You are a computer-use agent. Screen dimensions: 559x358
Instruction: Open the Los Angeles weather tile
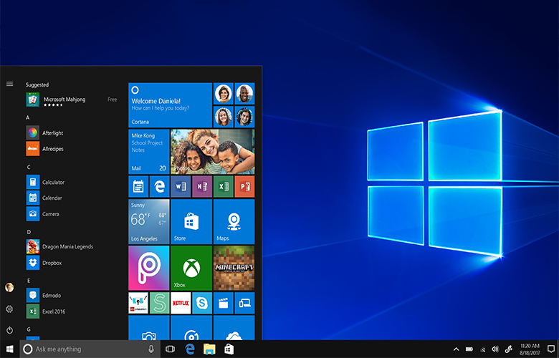[x=148, y=221]
